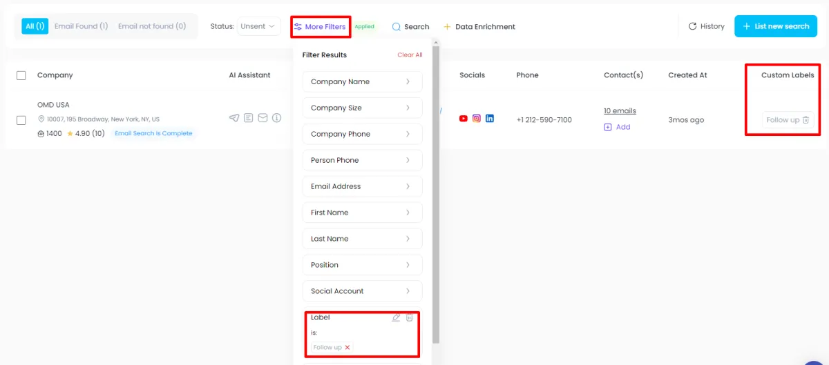Click the phone number +1 212-590-7100
Screen dimensions: 829x365
(x=544, y=120)
